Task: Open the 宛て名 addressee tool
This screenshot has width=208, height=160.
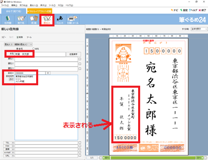Action: [x=21, y=20]
